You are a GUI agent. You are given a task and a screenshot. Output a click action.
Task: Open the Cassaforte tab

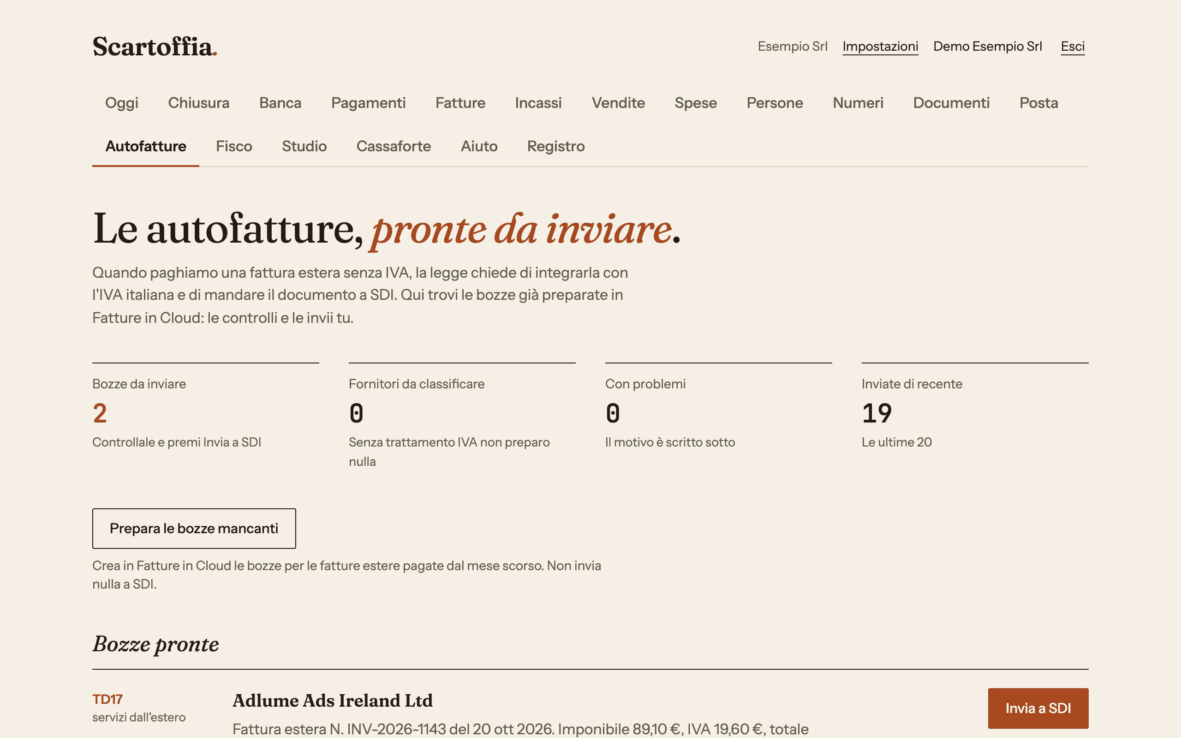click(x=394, y=146)
